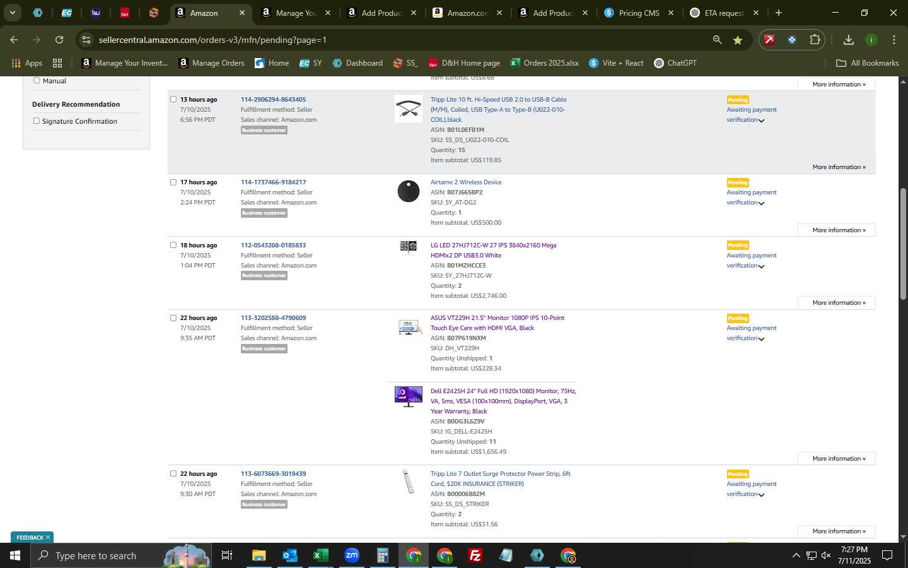Select order 112-0543208-0185833 checkbox
Screen dimensions: 908x568
click(173, 245)
